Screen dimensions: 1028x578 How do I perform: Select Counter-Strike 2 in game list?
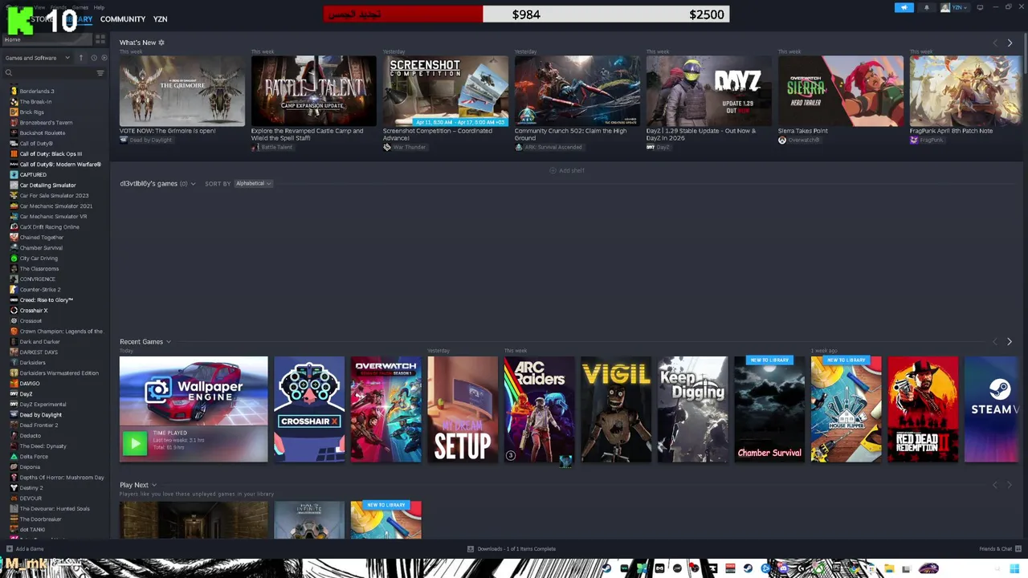[40, 290]
